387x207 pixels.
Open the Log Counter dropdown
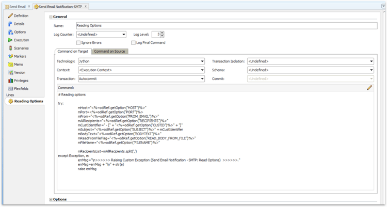coord(124,35)
